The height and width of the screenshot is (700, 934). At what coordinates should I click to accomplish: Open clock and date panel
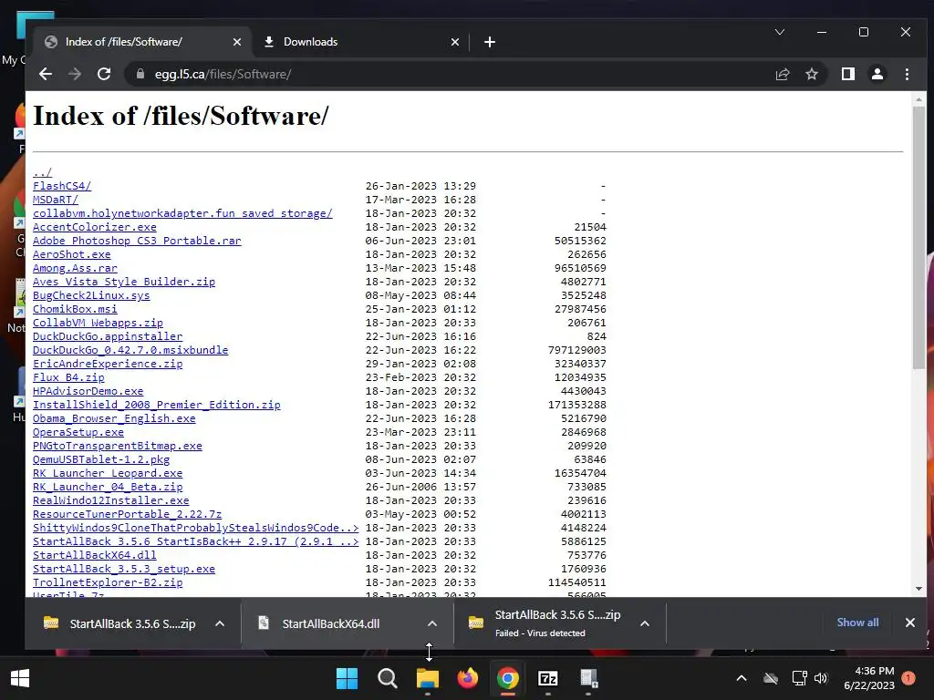coord(869,678)
